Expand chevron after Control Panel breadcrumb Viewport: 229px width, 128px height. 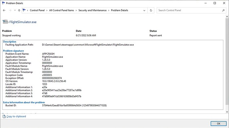pyautogui.click(x=47, y=10)
